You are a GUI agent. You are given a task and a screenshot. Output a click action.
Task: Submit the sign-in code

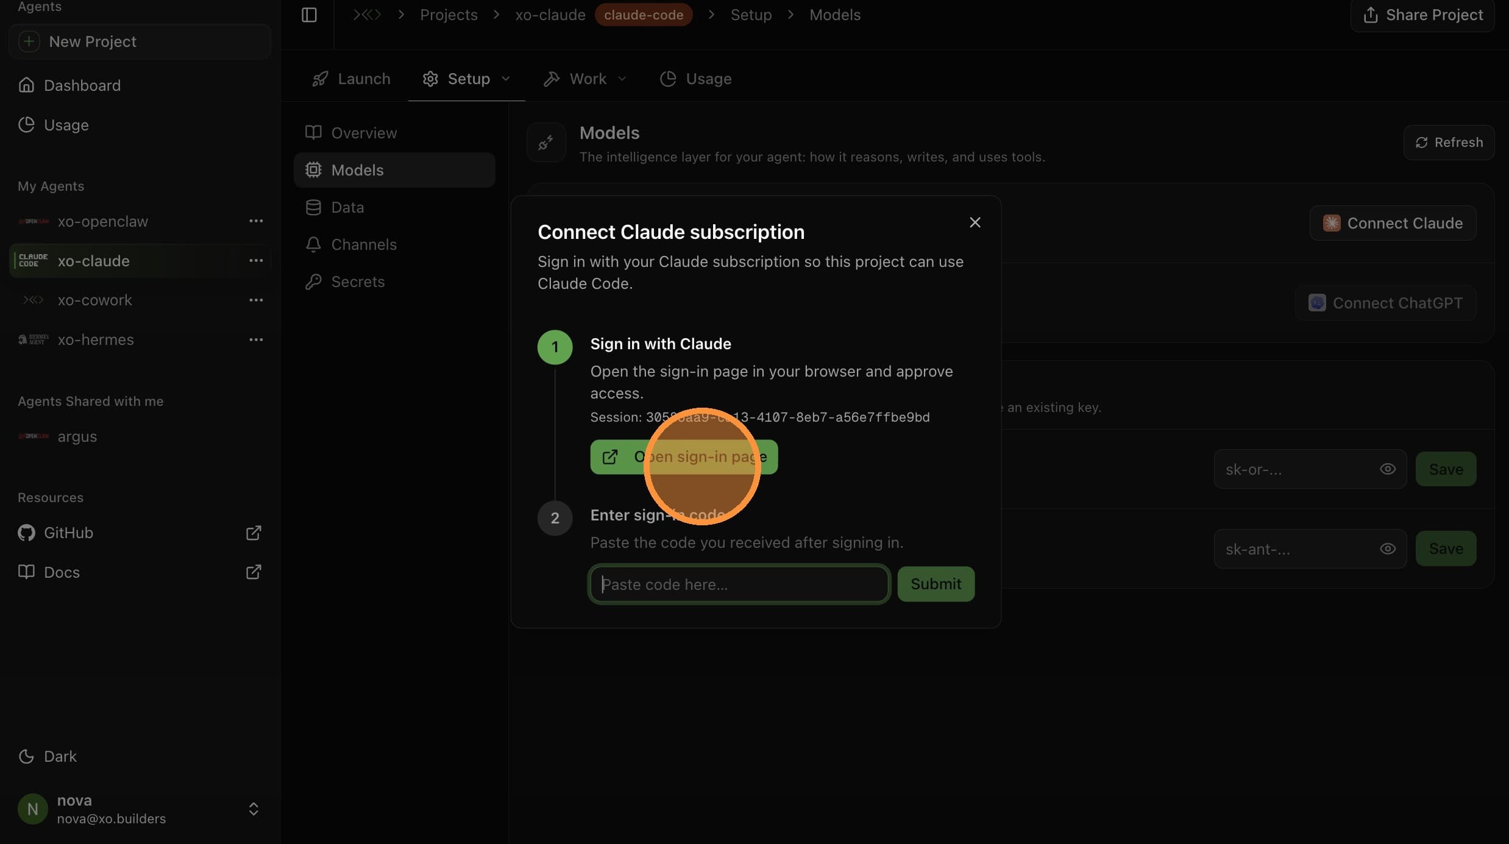click(x=936, y=584)
